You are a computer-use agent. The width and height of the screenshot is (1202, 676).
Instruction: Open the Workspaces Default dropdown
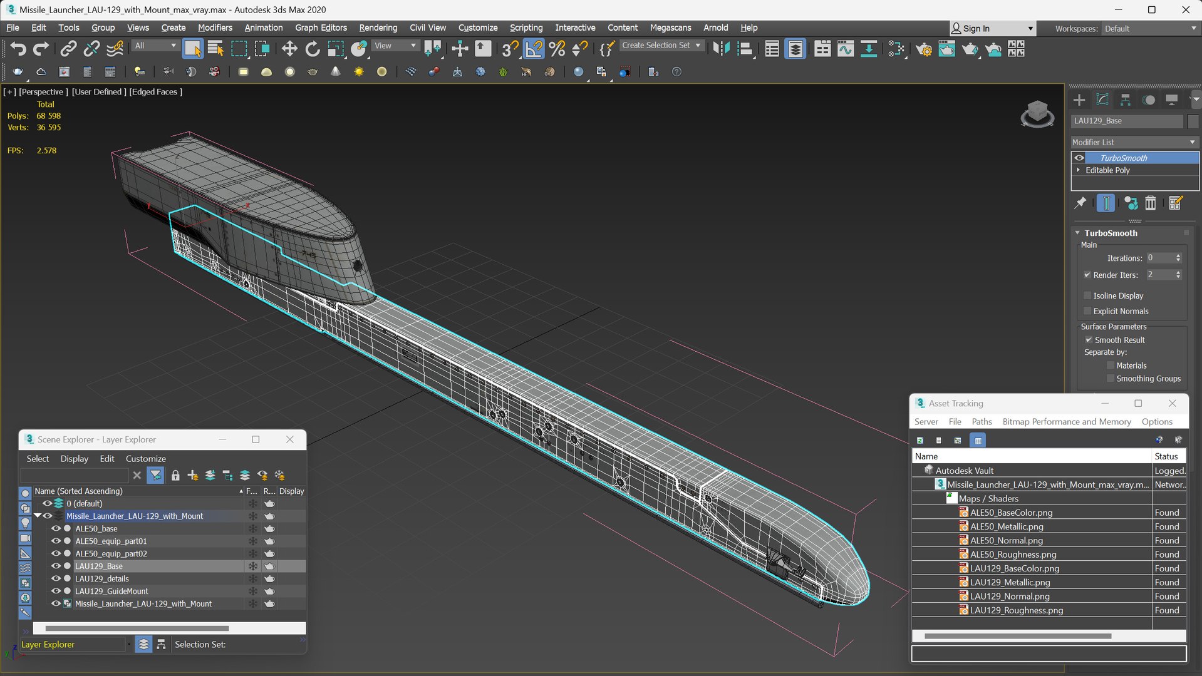[x=1150, y=29]
